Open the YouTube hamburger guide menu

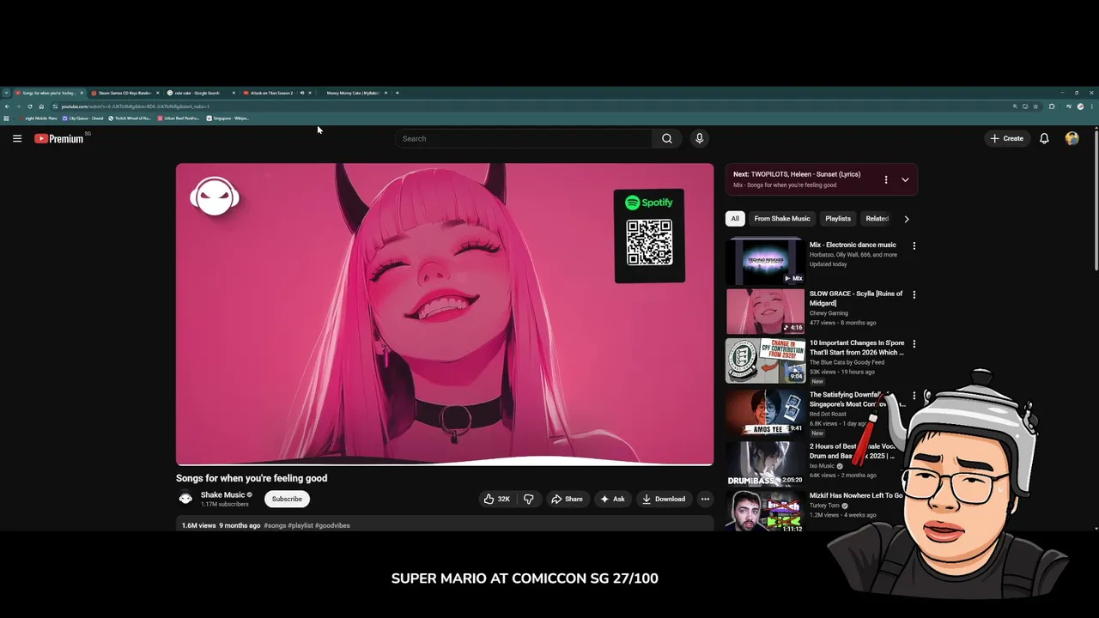pyautogui.click(x=16, y=138)
